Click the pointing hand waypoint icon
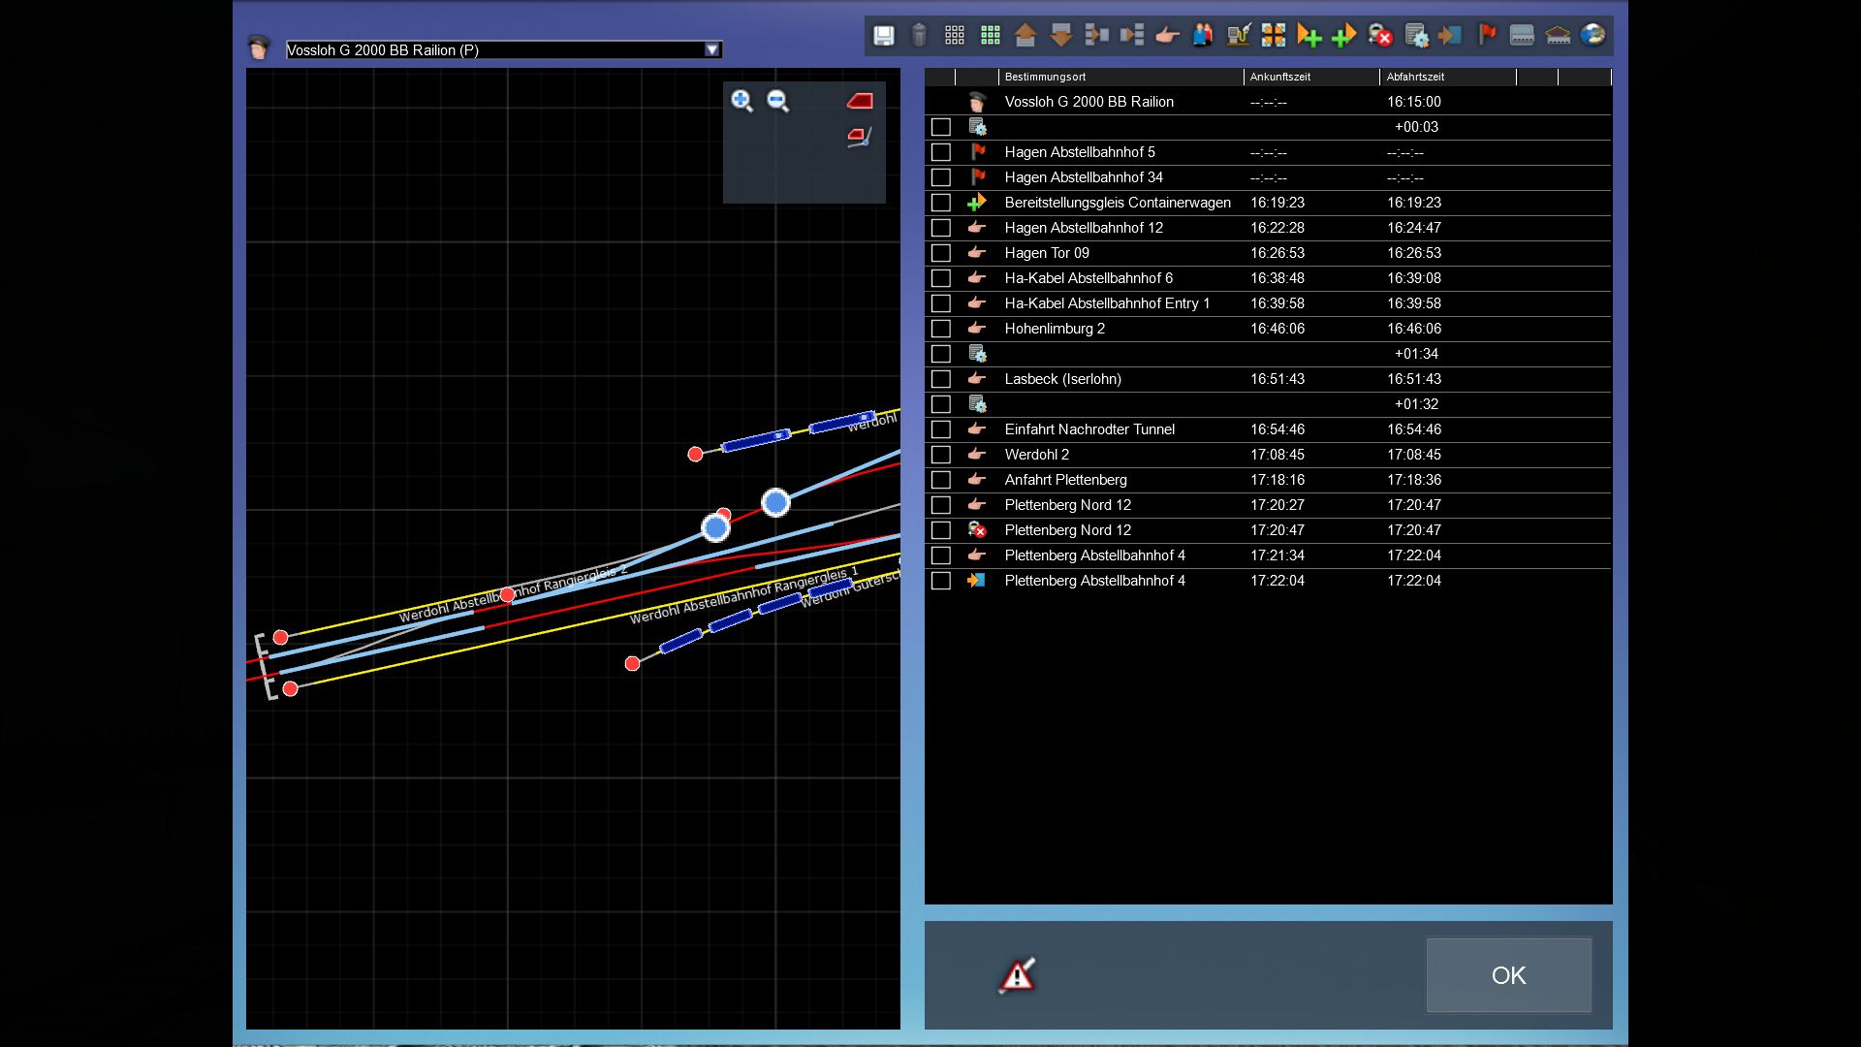Image resolution: width=1861 pixels, height=1047 pixels. [x=1167, y=36]
